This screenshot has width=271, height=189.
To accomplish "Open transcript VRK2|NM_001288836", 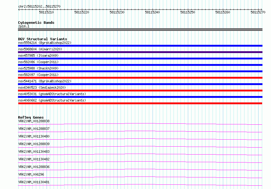I will [34, 167].
